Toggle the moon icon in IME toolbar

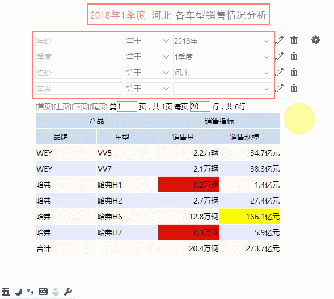point(19,292)
